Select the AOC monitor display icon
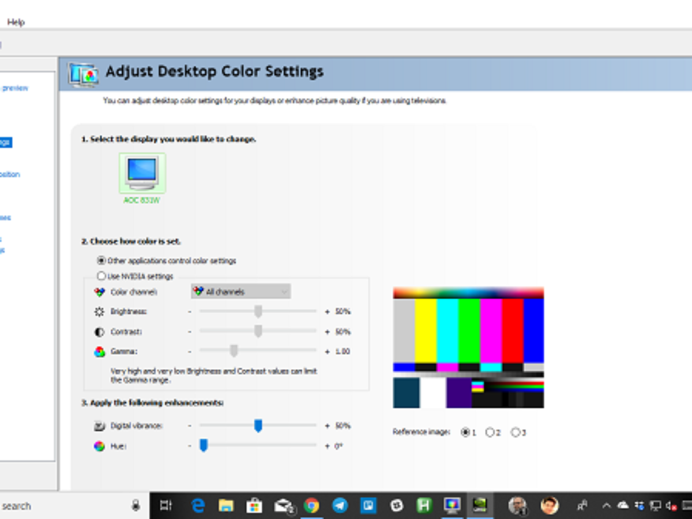692x519 pixels. pyautogui.click(x=142, y=173)
